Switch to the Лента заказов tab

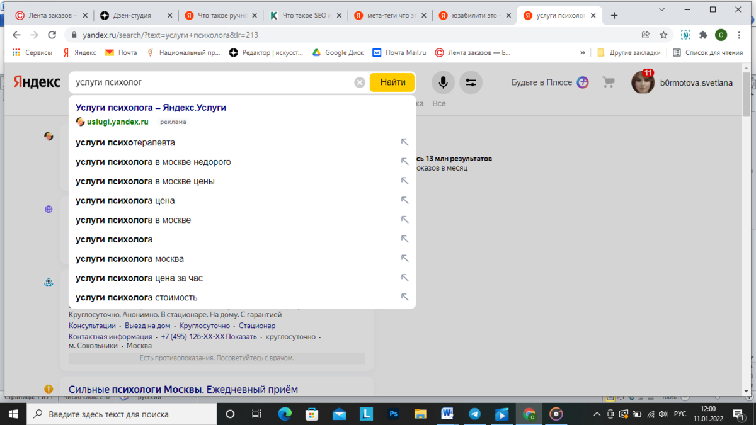(x=52, y=16)
